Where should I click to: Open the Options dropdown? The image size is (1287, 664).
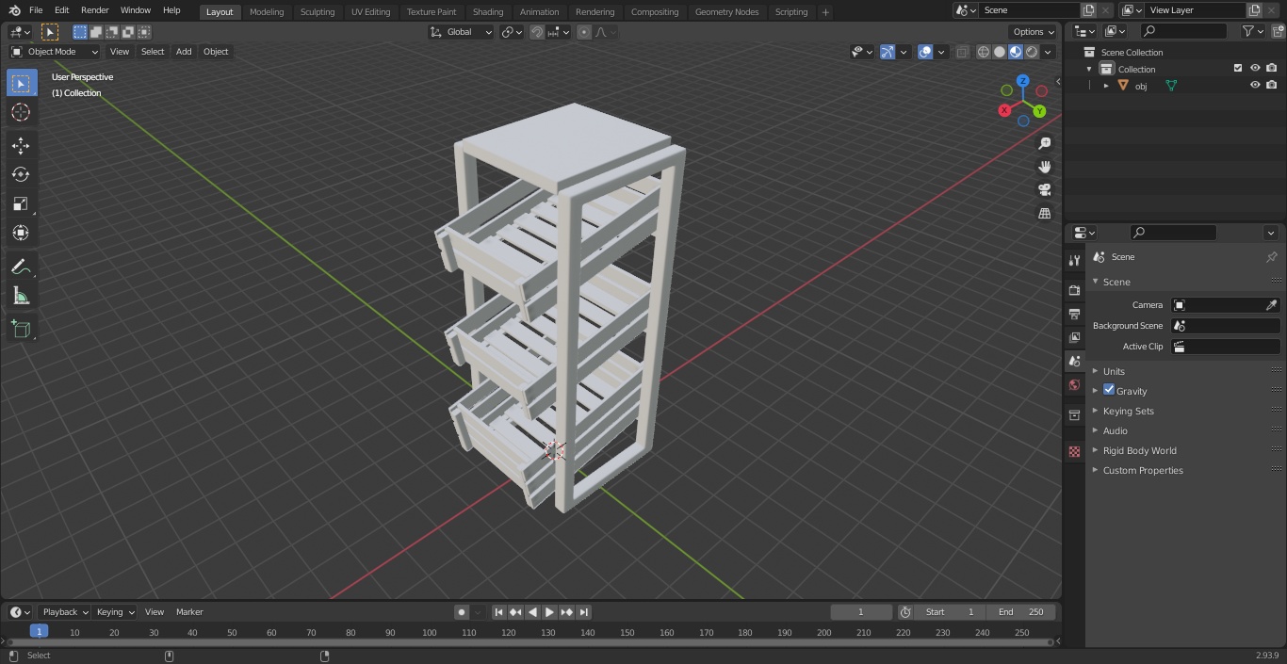[x=1034, y=32]
